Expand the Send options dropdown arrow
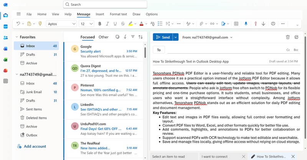The image size is (307, 160). 176,37
